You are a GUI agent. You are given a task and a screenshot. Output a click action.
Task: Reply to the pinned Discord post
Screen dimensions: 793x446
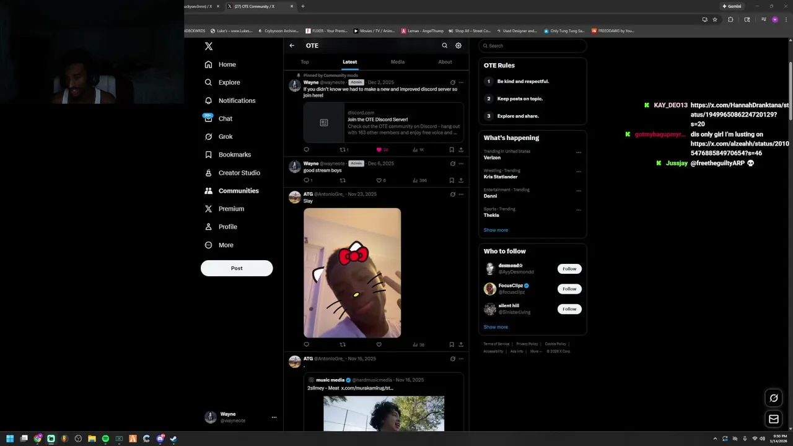pyautogui.click(x=306, y=149)
